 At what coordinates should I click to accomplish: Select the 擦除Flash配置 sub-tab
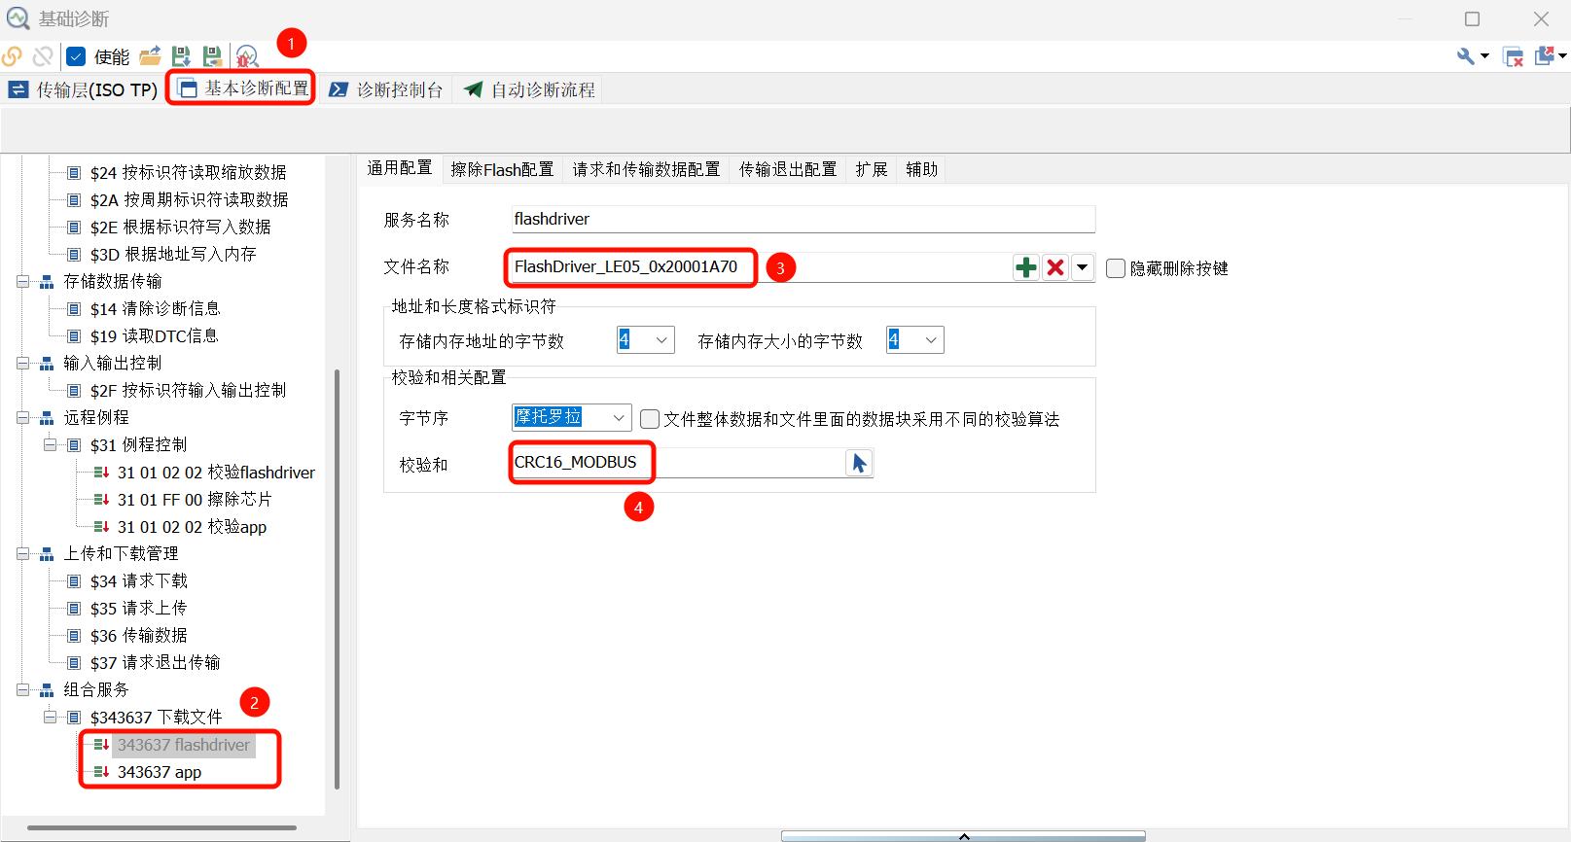pyautogui.click(x=502, y=169)
